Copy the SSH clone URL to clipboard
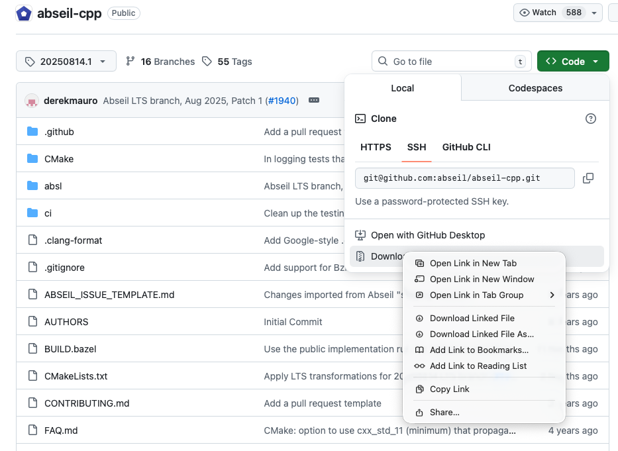The height and width of the screenshot is (451, 618). click(x=588, y=178)
